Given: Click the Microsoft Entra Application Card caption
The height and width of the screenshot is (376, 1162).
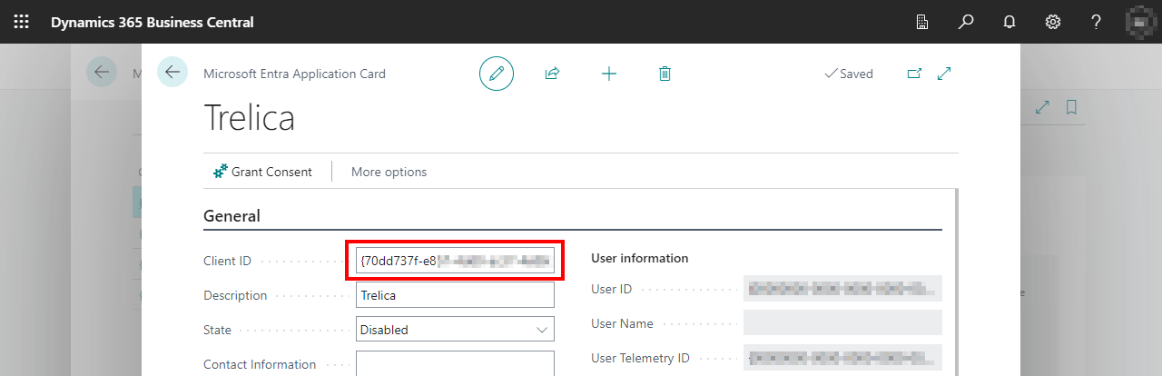Looking at the screenshot, I should 294,74.
